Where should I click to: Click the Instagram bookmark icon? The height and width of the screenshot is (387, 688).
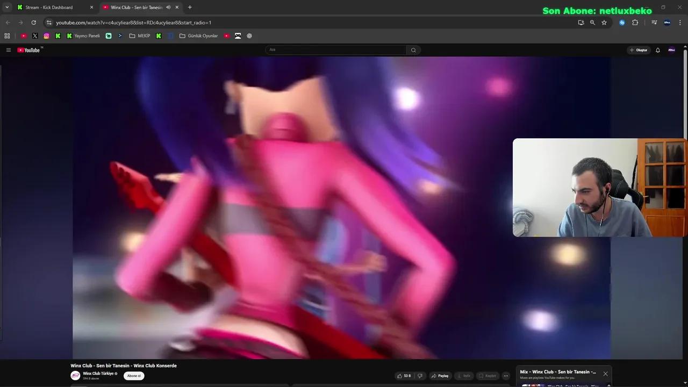[x=47, y=36]
